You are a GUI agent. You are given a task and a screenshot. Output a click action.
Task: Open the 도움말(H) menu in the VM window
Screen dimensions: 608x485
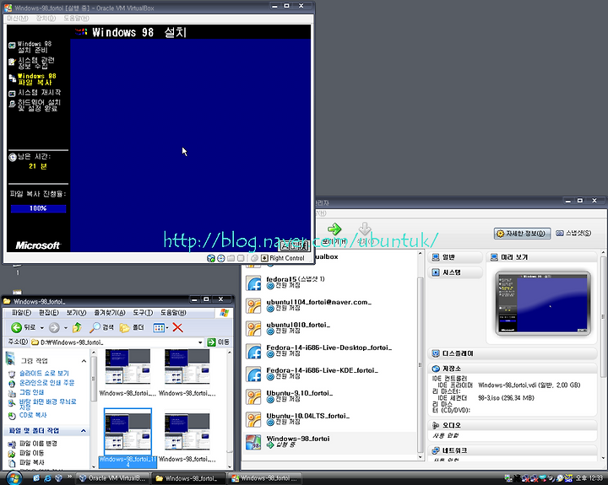[x=76, y=19]
